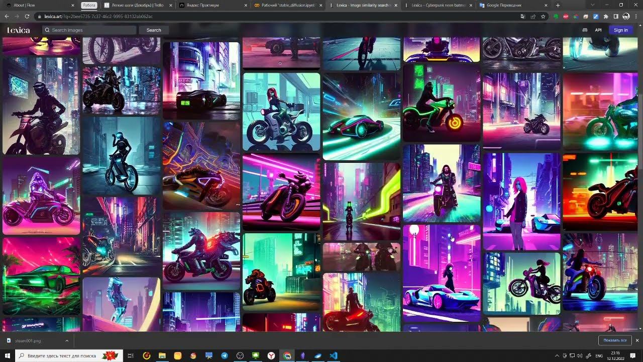
Task: Open the Extensions puzzle piece icon
Action: pyautogui.click(x=606, y=17)
